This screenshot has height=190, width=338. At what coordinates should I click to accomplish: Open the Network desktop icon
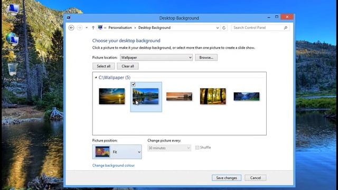pos(12,42)
